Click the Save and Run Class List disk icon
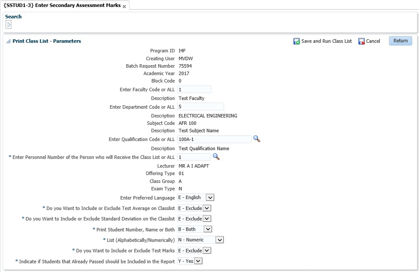 tap(297, 41)
